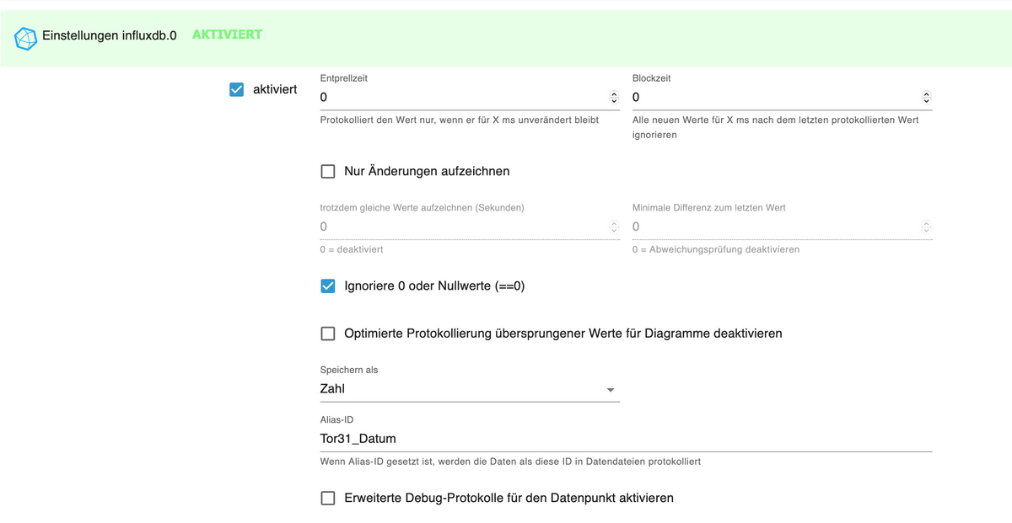Viewport: 1012px width, 523px height.
Task: Click the Alias-ID field with Tor31_Datum
Action: tap(624, 439)
